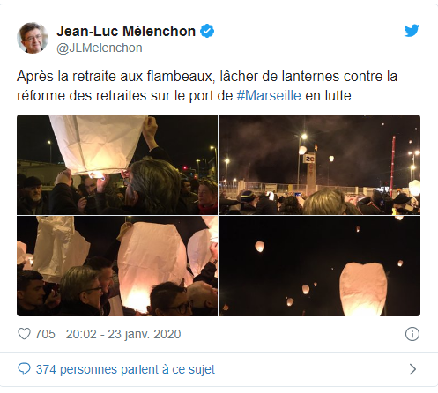This screenshot has width=438, height=393.
Task: Open '374 personnes parlent à ce sujet'
Action: pos(125,369)
